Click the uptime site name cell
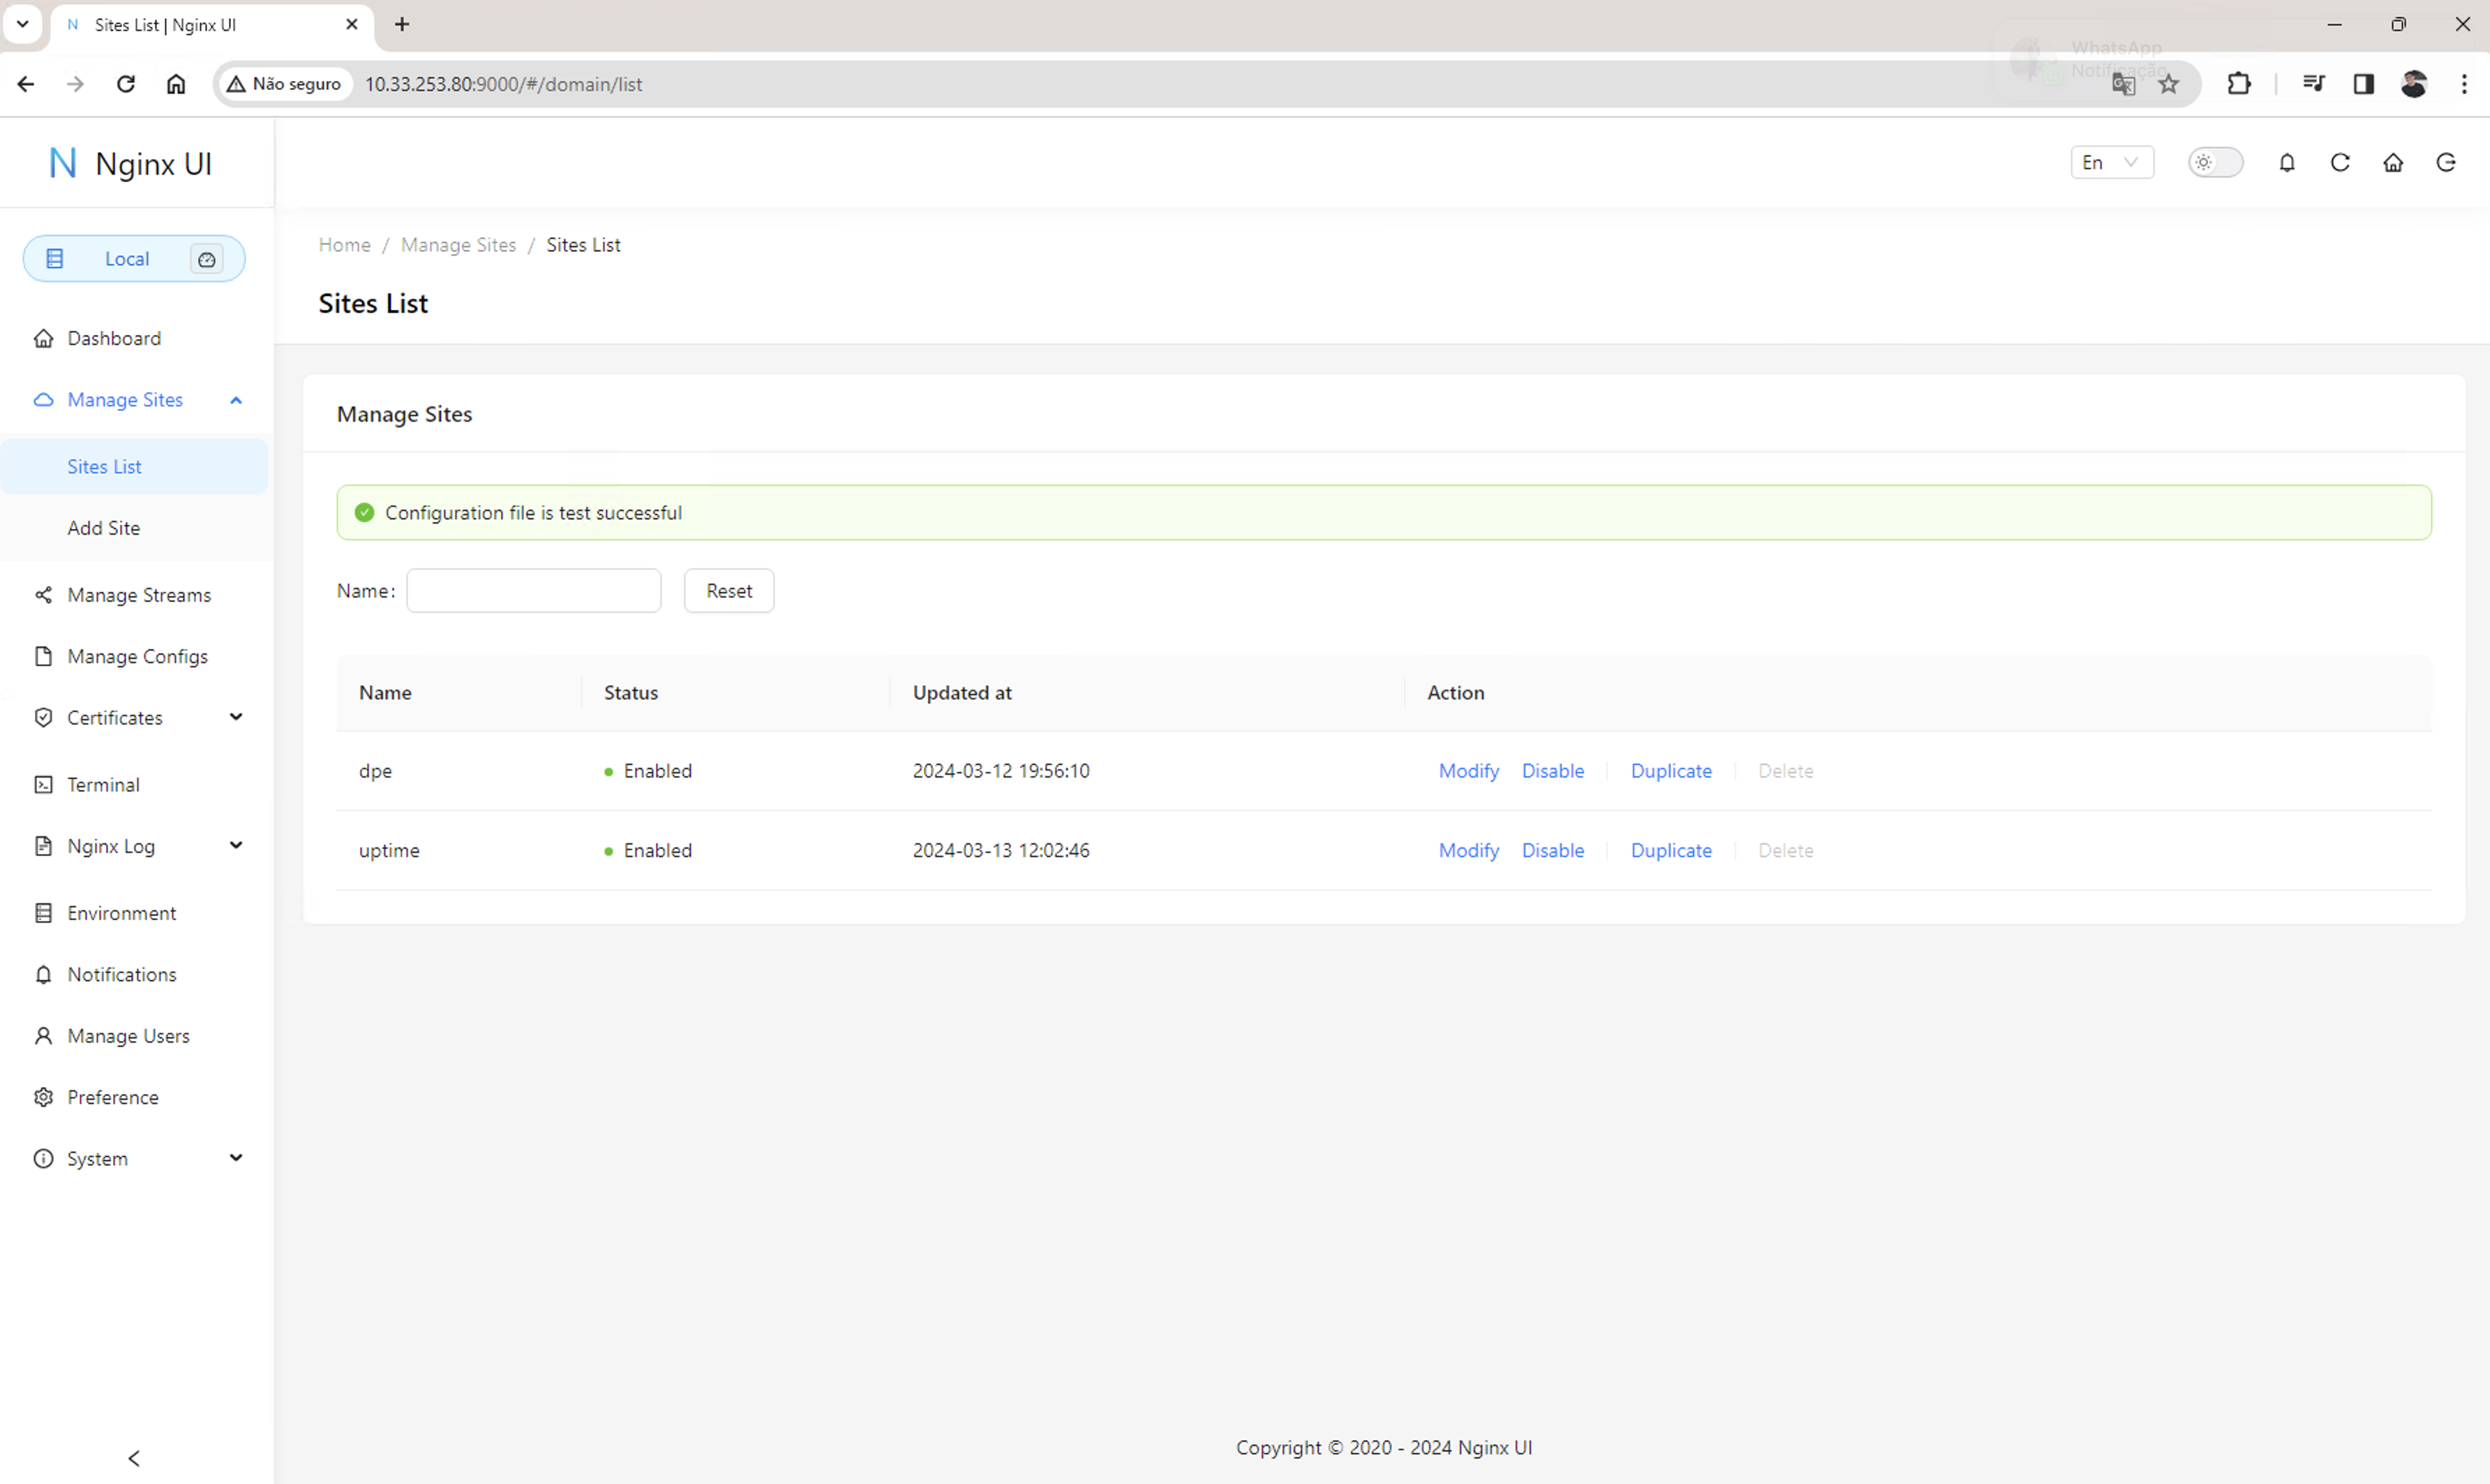 click(389, 850)
